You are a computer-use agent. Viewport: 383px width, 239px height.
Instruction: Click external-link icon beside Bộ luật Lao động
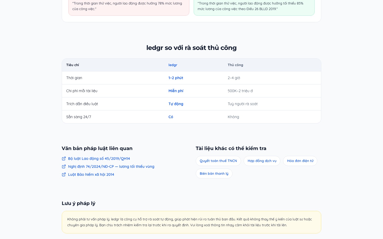(64, 159)
